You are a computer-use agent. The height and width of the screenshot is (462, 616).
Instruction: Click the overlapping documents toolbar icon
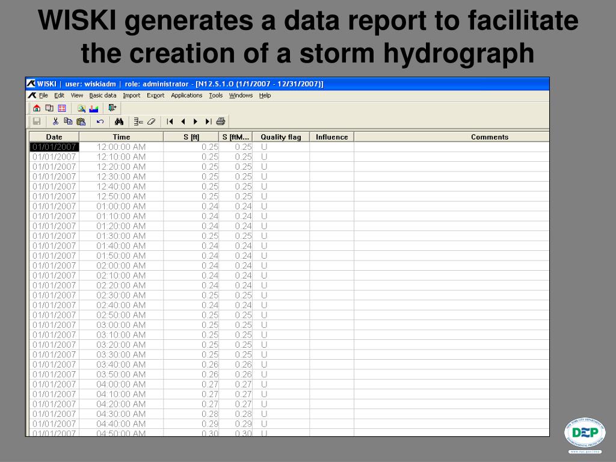49,108
